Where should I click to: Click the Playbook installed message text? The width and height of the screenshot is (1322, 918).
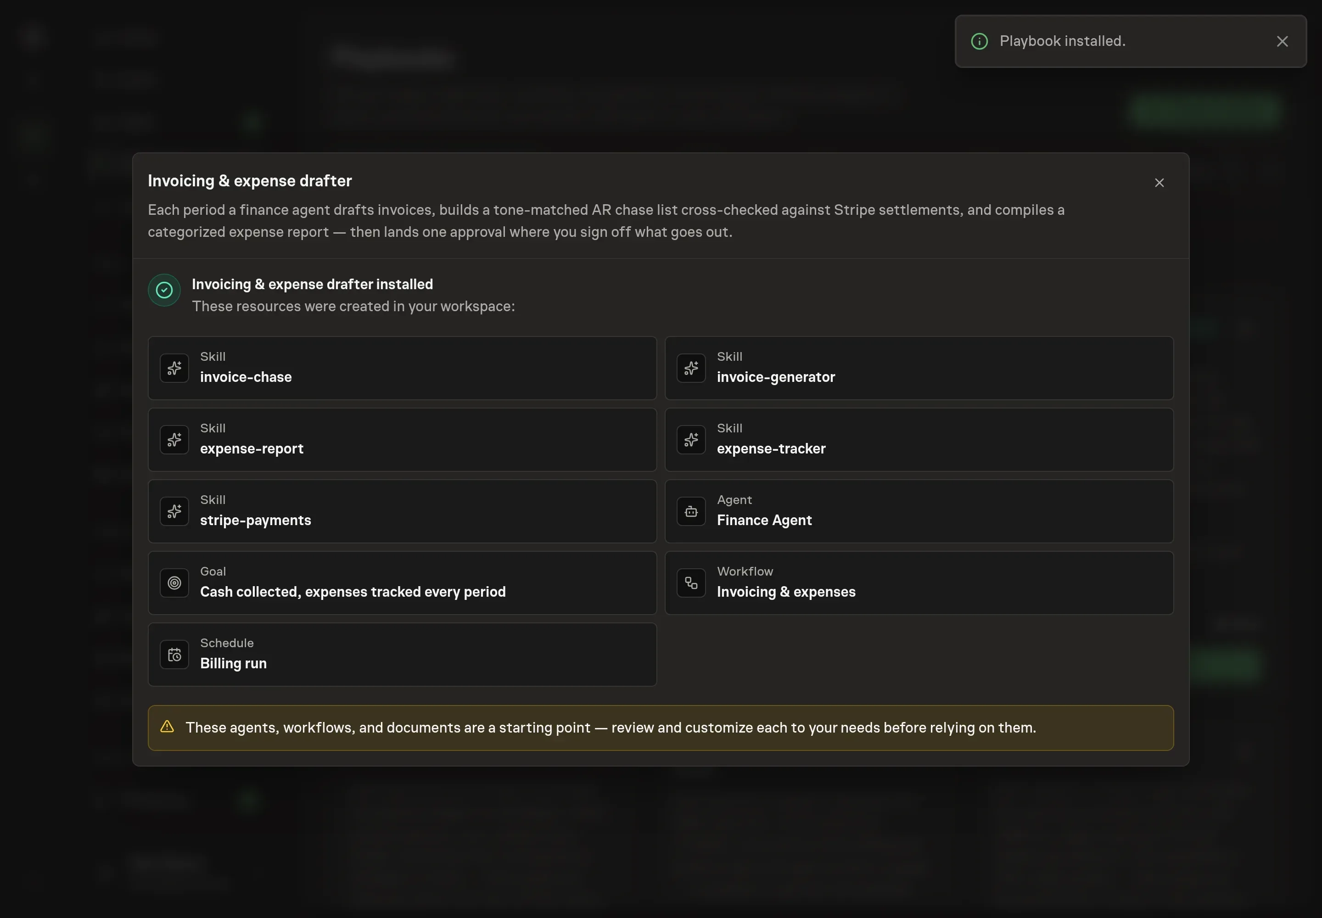(x=1063, y=41)
